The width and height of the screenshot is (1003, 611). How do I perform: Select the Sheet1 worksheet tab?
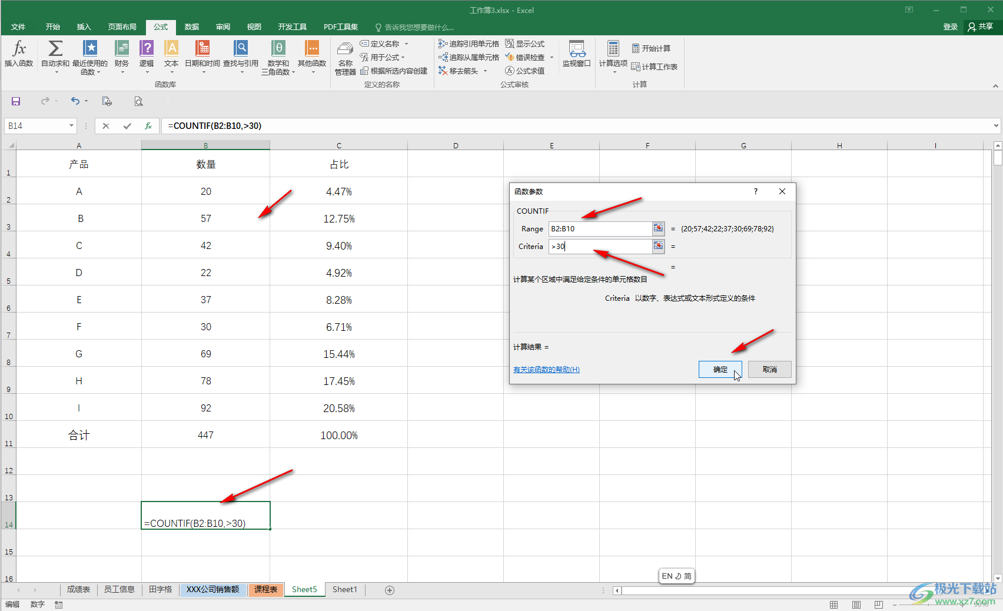pyautogui.click(x=345, y=589)
